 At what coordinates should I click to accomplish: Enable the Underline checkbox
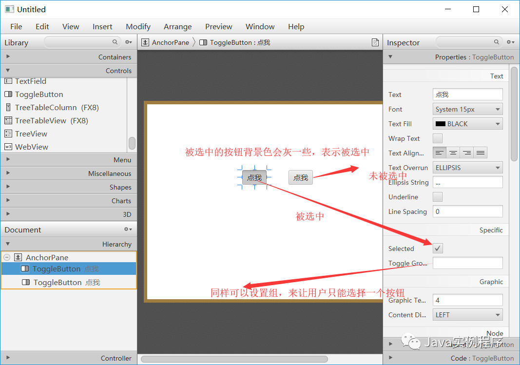click(437, 197)
